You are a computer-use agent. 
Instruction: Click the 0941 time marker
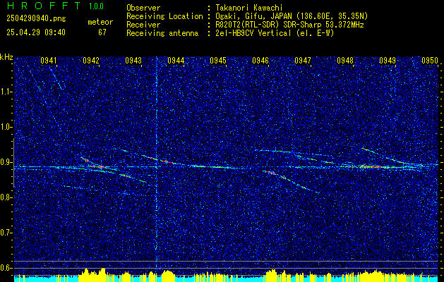49,61
